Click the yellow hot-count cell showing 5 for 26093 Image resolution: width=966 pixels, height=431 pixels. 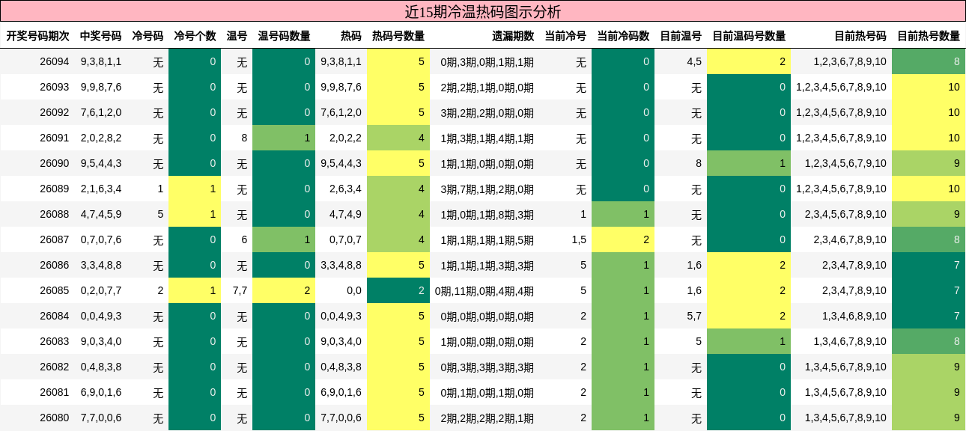click(x=397, y=87)
